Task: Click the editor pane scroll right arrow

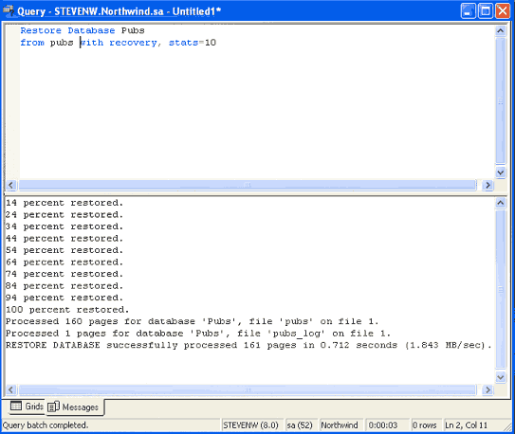Action: 487,185
